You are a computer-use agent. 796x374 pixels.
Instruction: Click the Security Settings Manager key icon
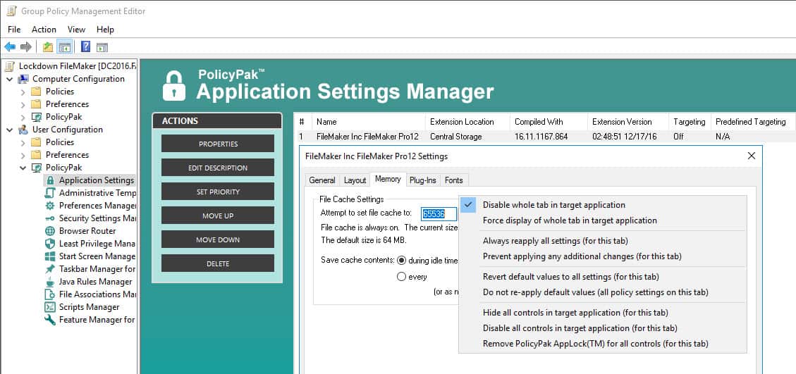pyautogui.click(x=50, y=218)
